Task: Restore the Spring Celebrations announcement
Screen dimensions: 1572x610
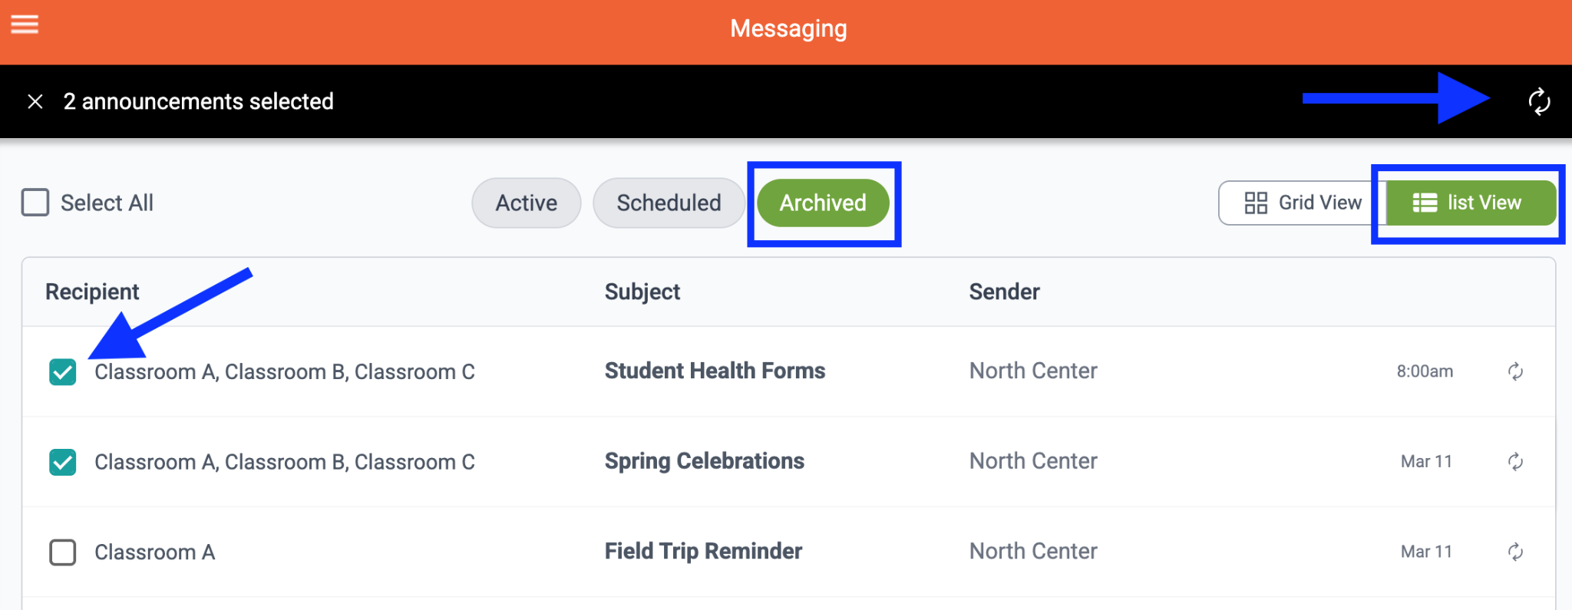Action: tap(1515, 461)
